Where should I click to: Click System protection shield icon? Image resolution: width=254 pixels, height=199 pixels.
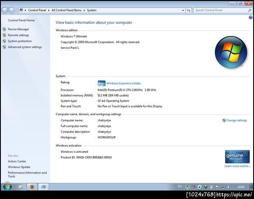coord(4,41)
